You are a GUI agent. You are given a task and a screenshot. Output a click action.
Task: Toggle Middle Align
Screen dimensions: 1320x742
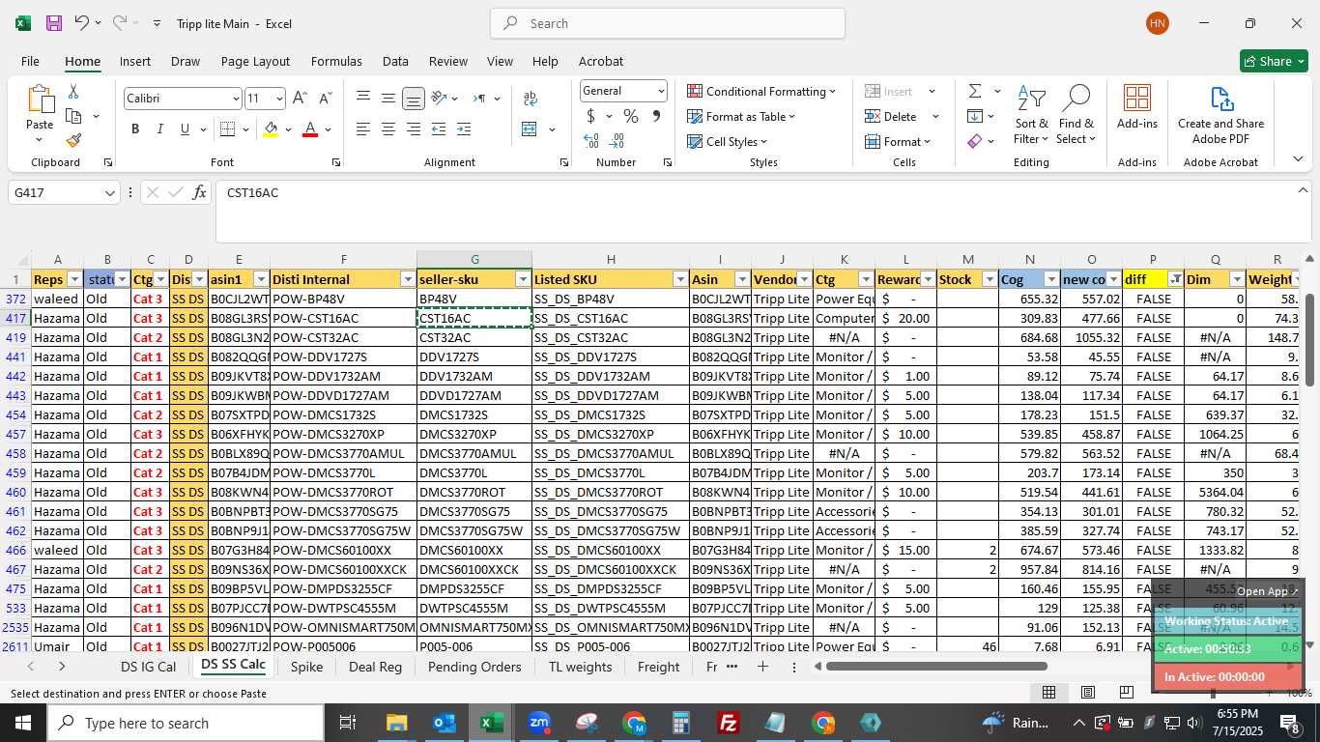click(387, 99)
